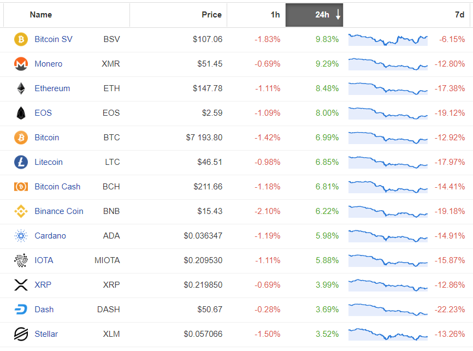View the Binance Coin 7d sparkline chart
This screenshot has width=473, height=351.
(388, 212)
